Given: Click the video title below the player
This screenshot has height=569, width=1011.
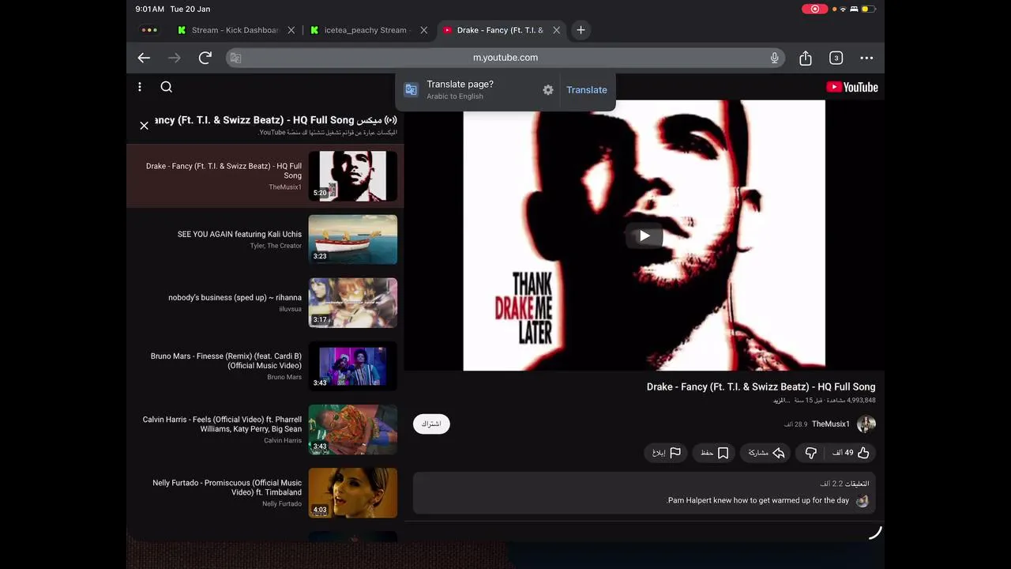Looking at the screenshot, I should (x=761, y=387).
